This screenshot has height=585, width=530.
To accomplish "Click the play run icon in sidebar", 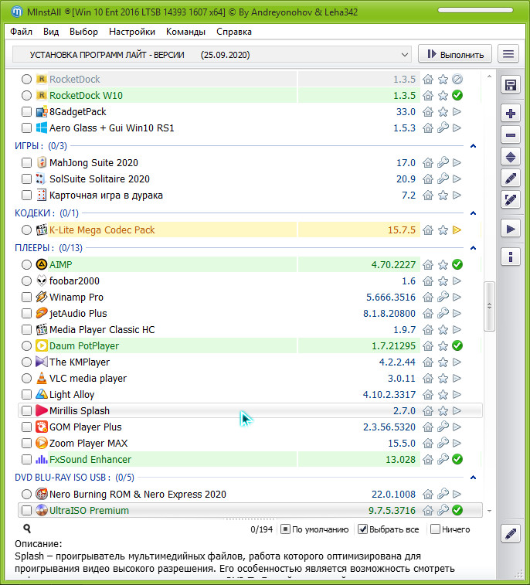I will (510, 229).
